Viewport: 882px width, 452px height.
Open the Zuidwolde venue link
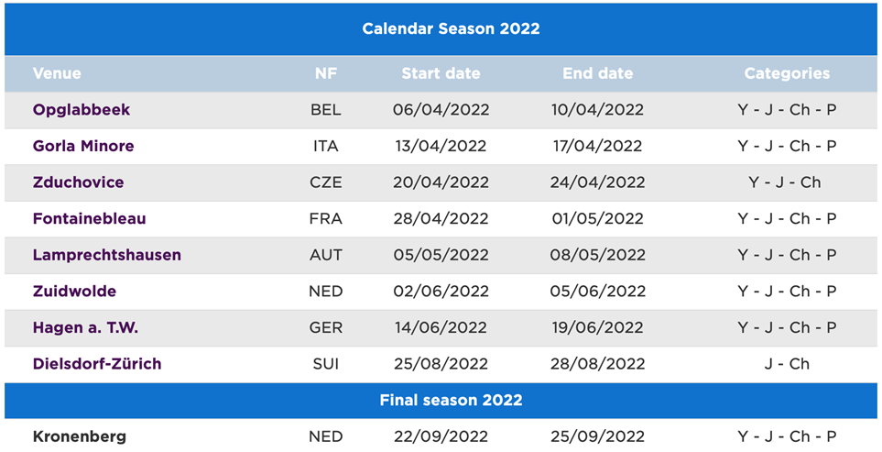[x=74, y=292]
